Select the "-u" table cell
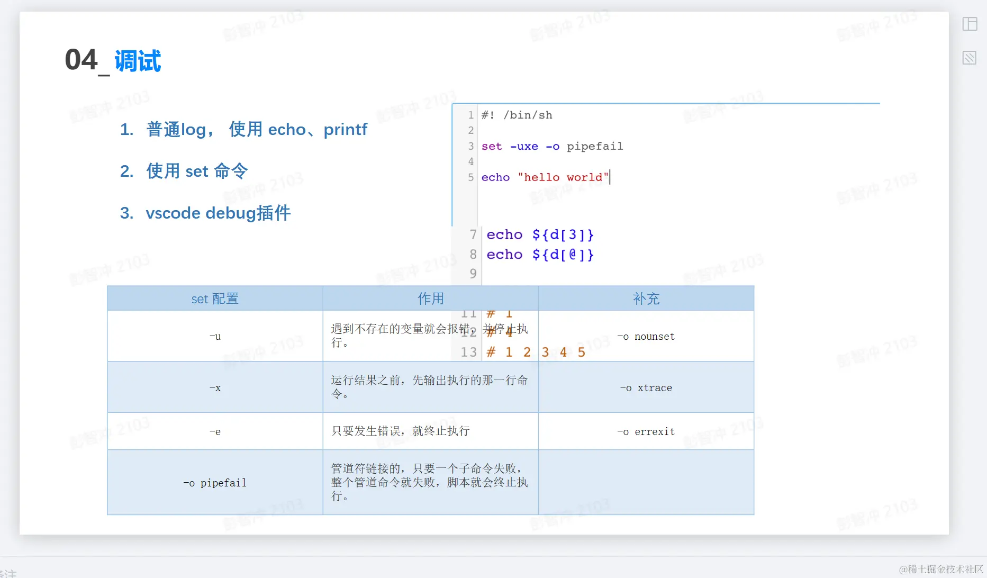987x578 pixels. 215,336
